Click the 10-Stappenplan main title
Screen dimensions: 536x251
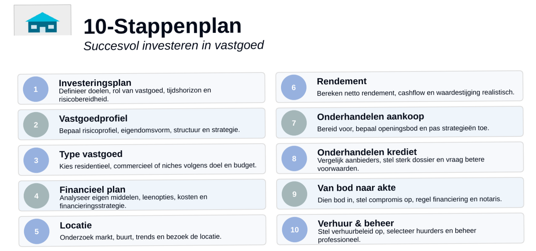click(x=162, y=26)
